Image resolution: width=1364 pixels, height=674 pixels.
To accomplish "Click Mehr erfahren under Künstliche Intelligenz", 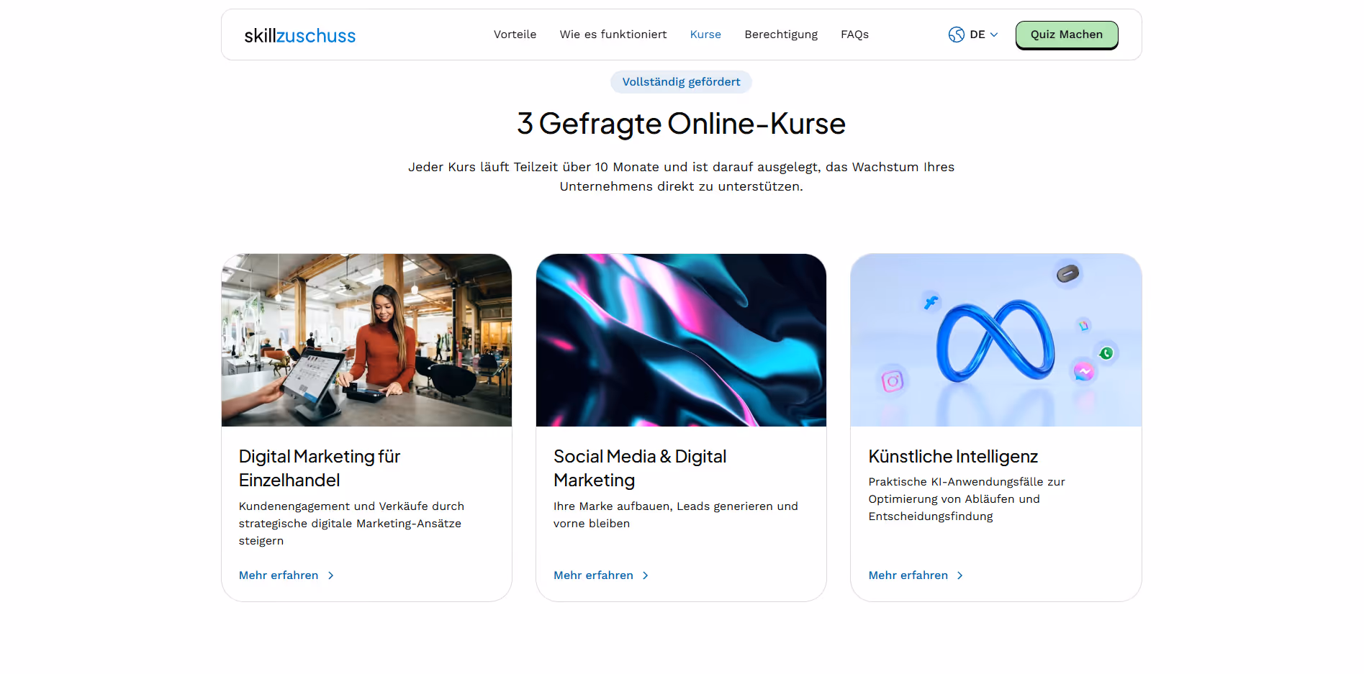I will pos(908,575).
